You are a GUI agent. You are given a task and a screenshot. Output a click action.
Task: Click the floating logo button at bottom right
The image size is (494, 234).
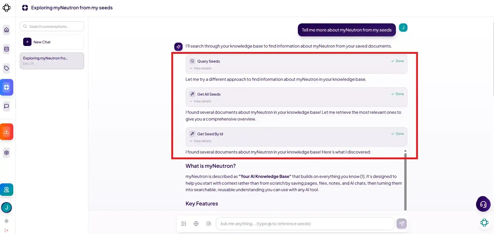(x=484, y=223)
